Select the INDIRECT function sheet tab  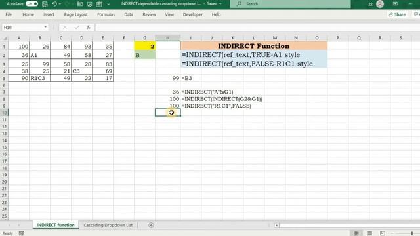(55, 225)
